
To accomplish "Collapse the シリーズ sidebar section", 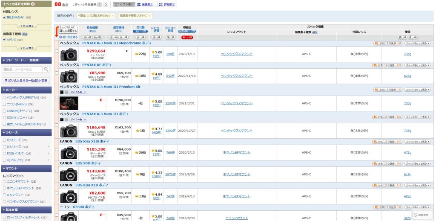I will point(26,132).
